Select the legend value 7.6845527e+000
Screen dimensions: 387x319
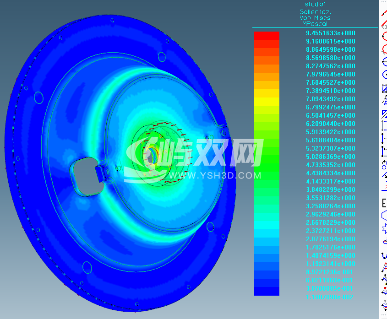(x=331, y=82)
